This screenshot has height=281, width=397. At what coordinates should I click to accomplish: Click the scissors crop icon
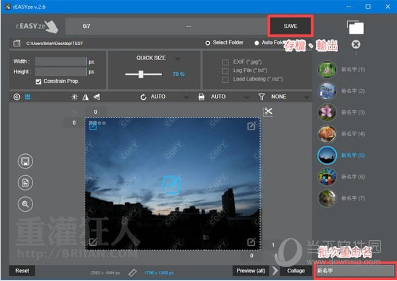[268, 111]
